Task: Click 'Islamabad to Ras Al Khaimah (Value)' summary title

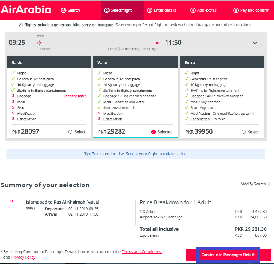Action: tap(62, 202)
